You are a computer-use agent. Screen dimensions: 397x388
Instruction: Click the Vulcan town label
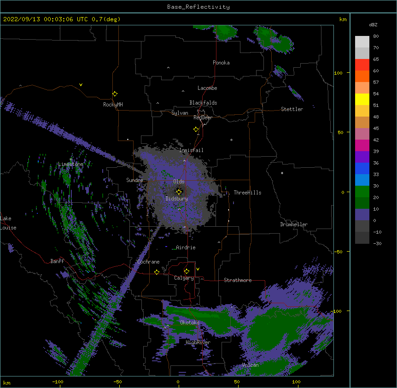point(250,365)
